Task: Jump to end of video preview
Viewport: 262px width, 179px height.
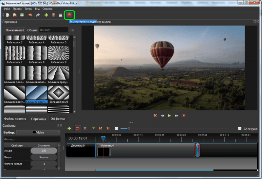Action: click(x=184, y=116)
